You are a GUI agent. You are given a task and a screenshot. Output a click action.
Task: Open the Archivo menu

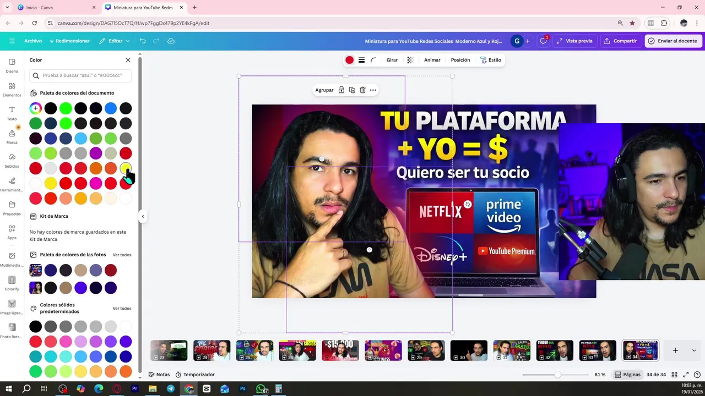(33, 41)
